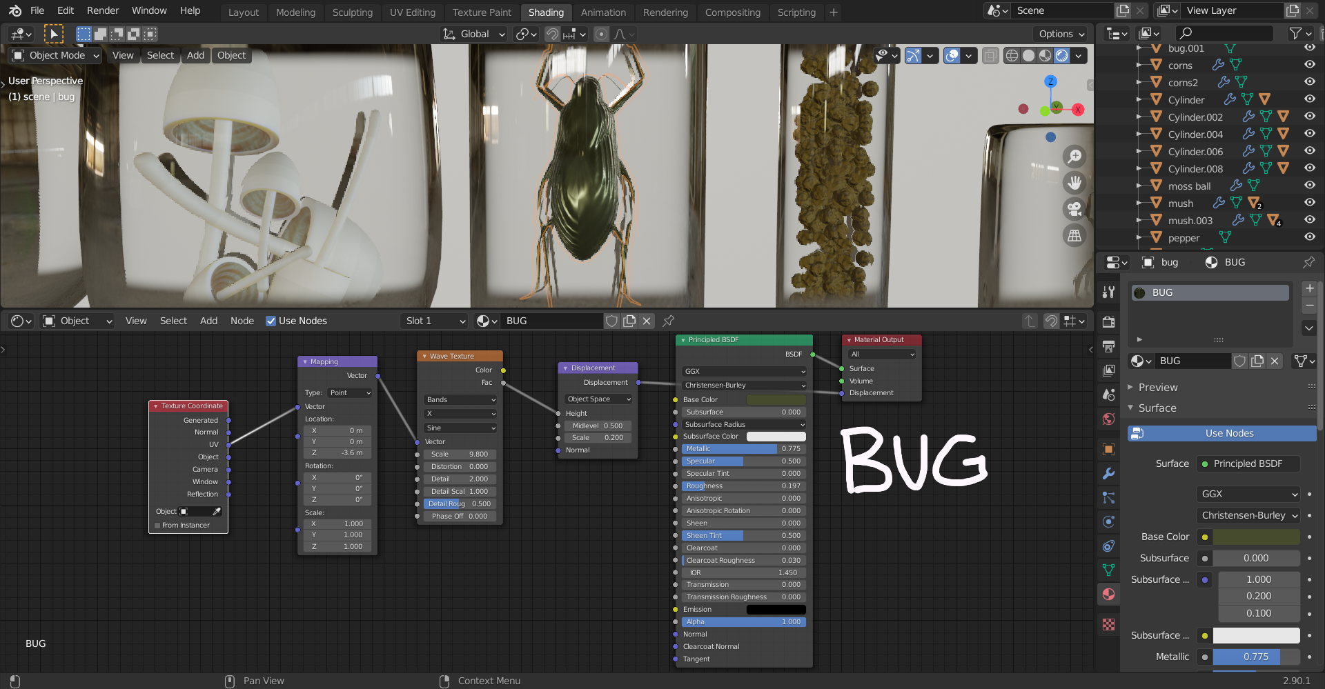Toggle visibility of mush.003 in outliner
The width and height of the screenshot is (1325, 689).
click(1309, 219)
